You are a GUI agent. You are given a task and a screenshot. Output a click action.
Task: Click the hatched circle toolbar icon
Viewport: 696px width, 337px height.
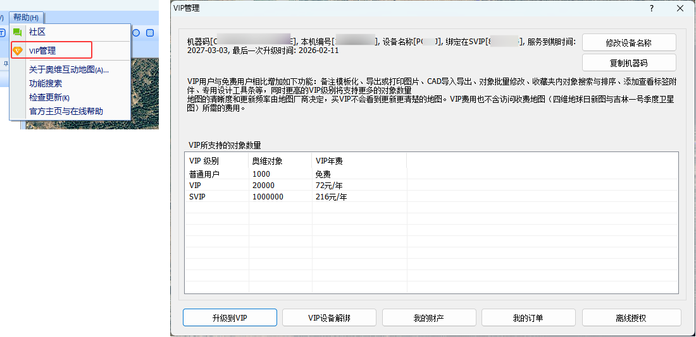pos(136,32)
